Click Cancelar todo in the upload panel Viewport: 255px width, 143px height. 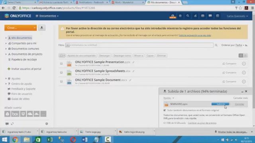(241, 98)
